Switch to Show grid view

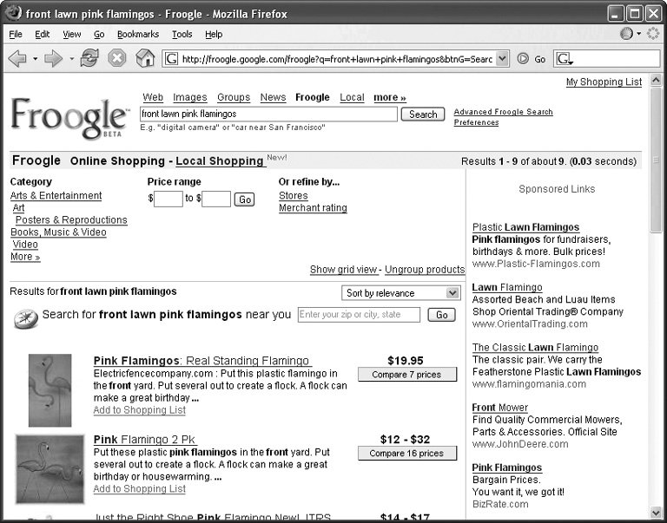[344, 270]
